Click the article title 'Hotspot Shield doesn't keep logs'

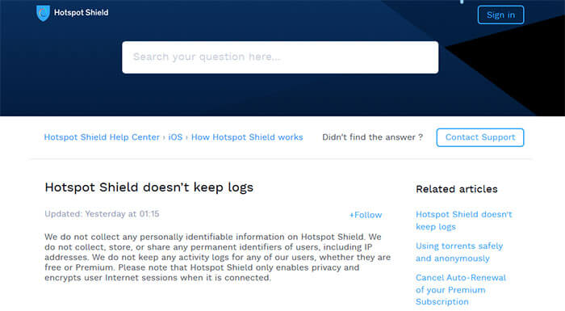(149, 187)
